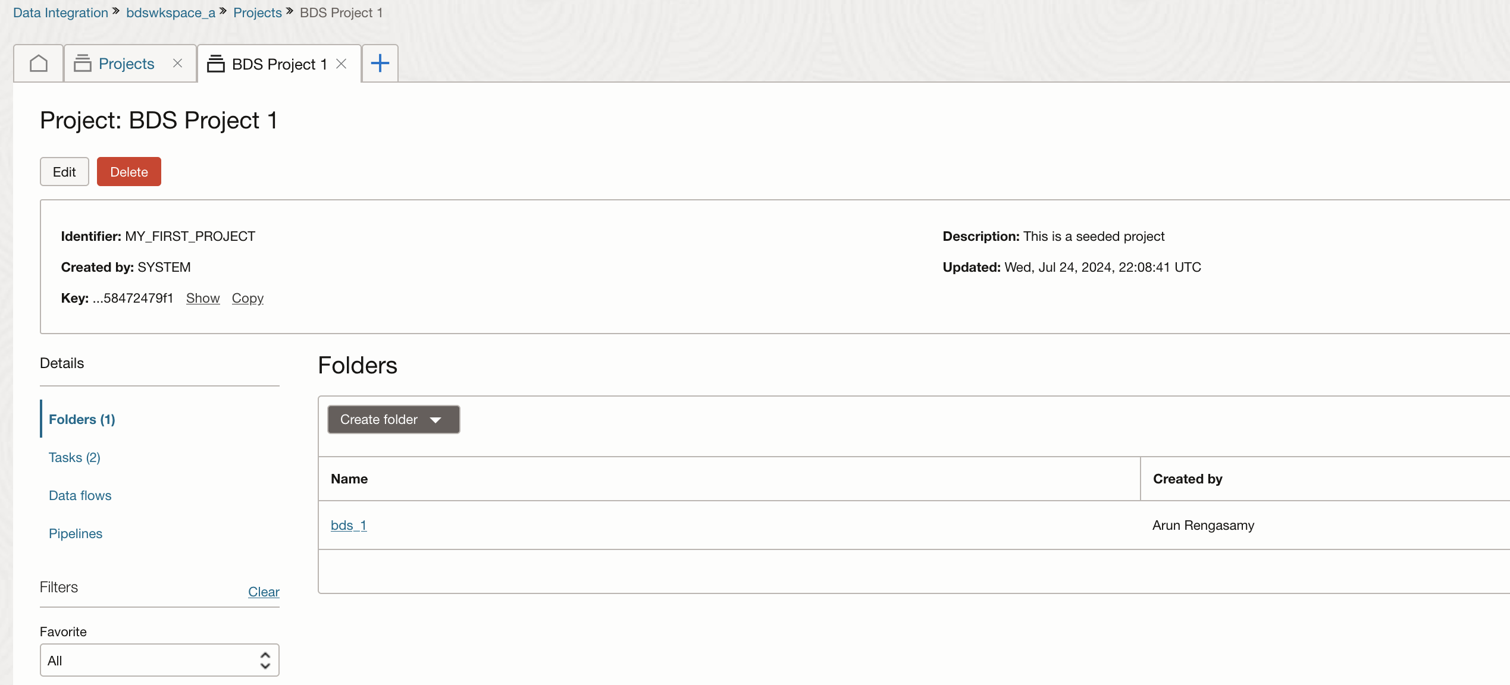Image resolution: width=1510 pixels, height=685 pixels.
Task: Click the home icon tab
Action: click(39, 63)
